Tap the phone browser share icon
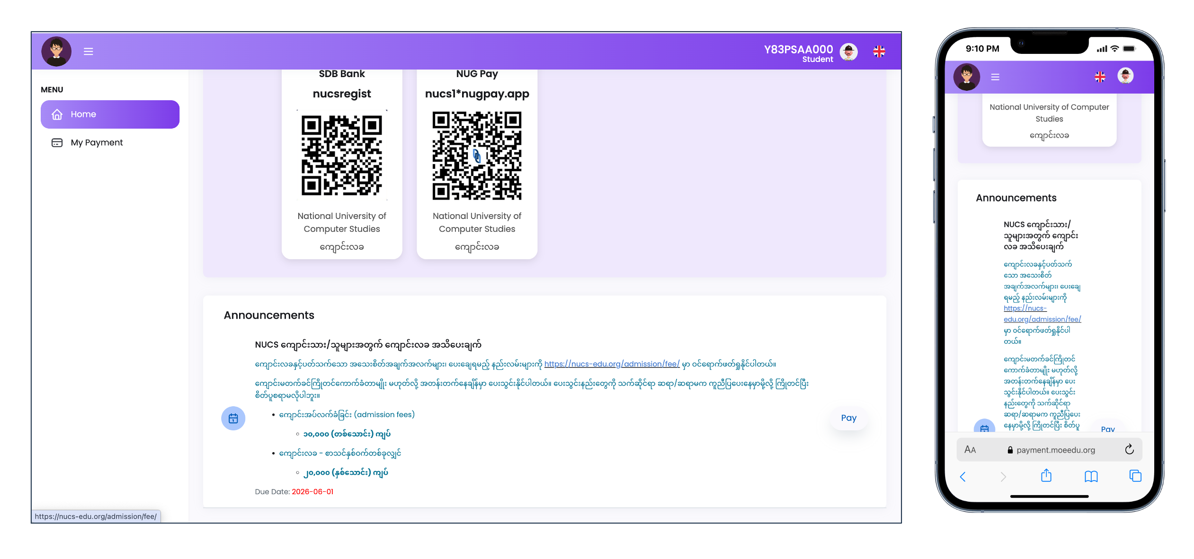1194x559 pixels. pos(1046,476)
